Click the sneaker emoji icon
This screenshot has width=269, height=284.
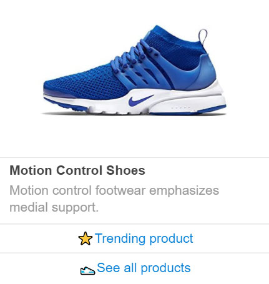[x=87, y=270]
